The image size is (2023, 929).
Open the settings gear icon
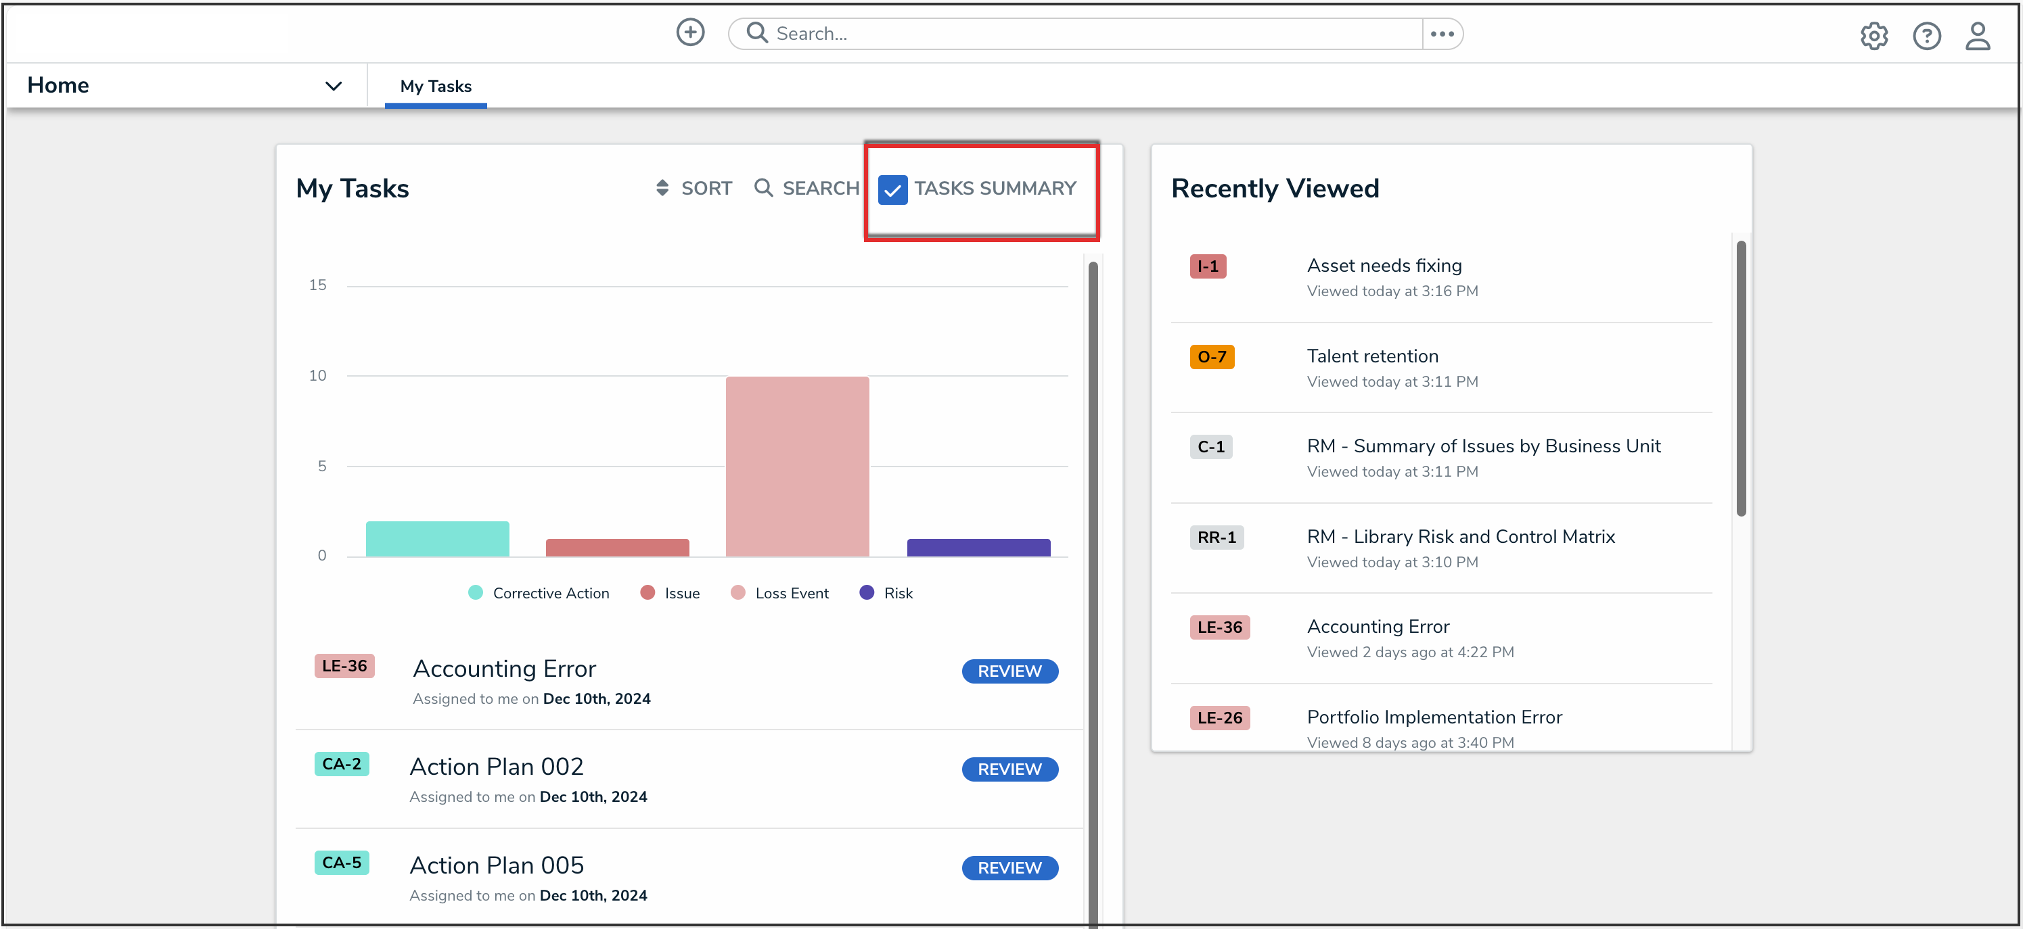(x=1873, y=35)
